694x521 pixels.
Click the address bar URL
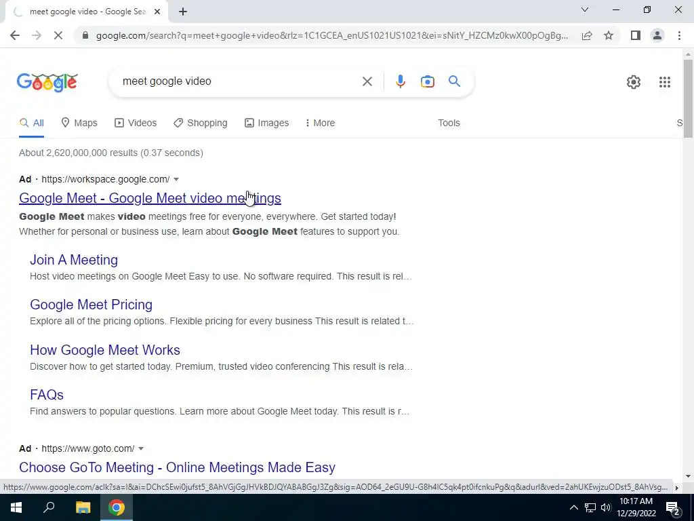click(332, 35)
